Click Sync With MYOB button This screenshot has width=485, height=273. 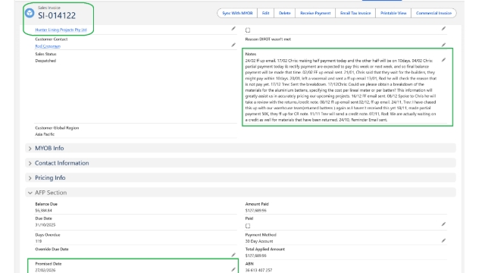coord(237,13)
